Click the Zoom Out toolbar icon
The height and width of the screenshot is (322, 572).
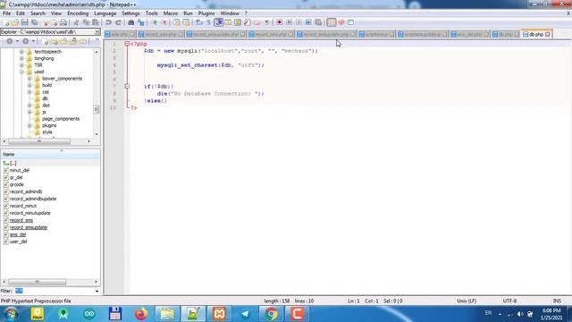coord(164,22)
